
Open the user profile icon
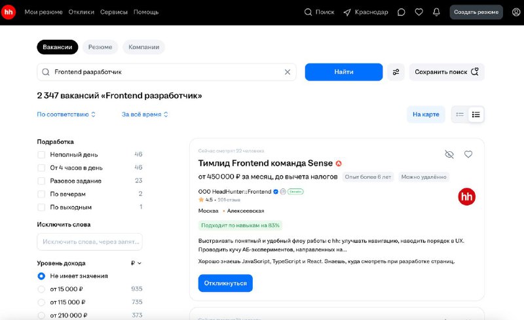tap(516, 12)
